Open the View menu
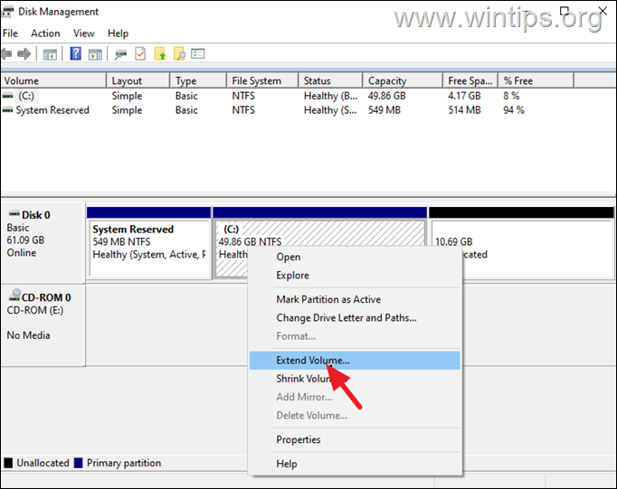617x489 pixels. (x=84, y=33)
